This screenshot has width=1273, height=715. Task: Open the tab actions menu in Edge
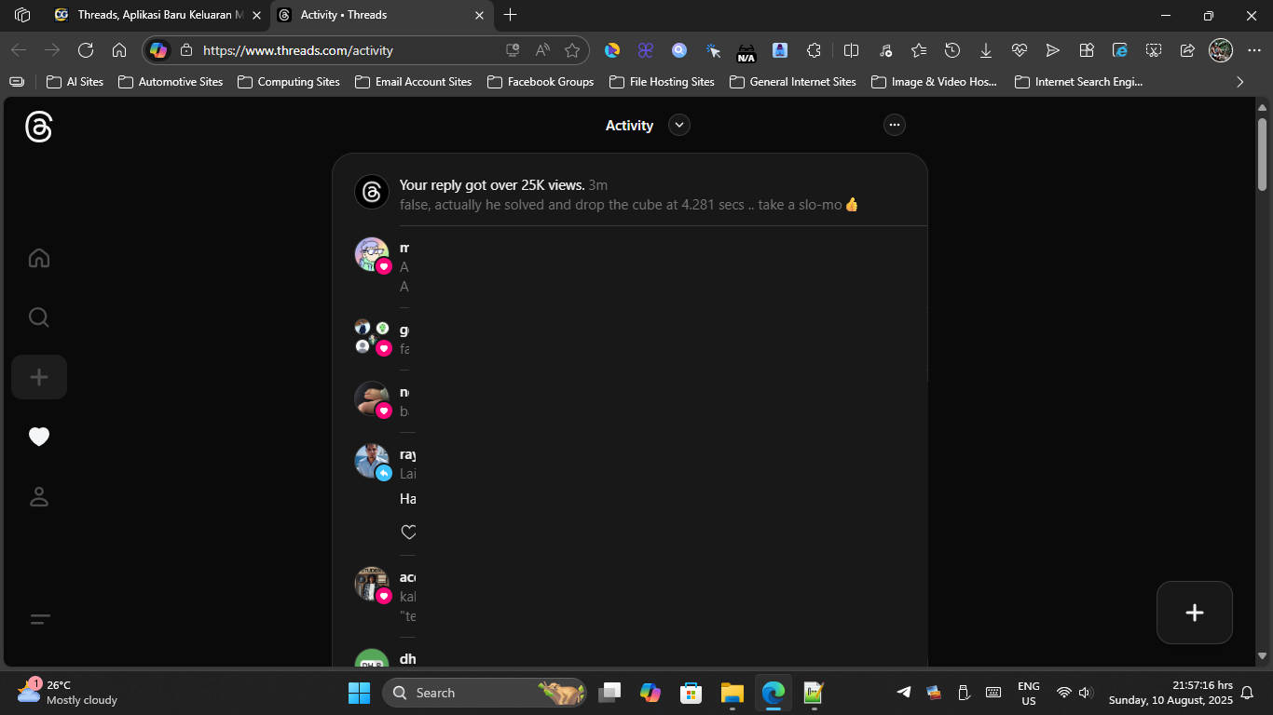(x=22, y=15)
